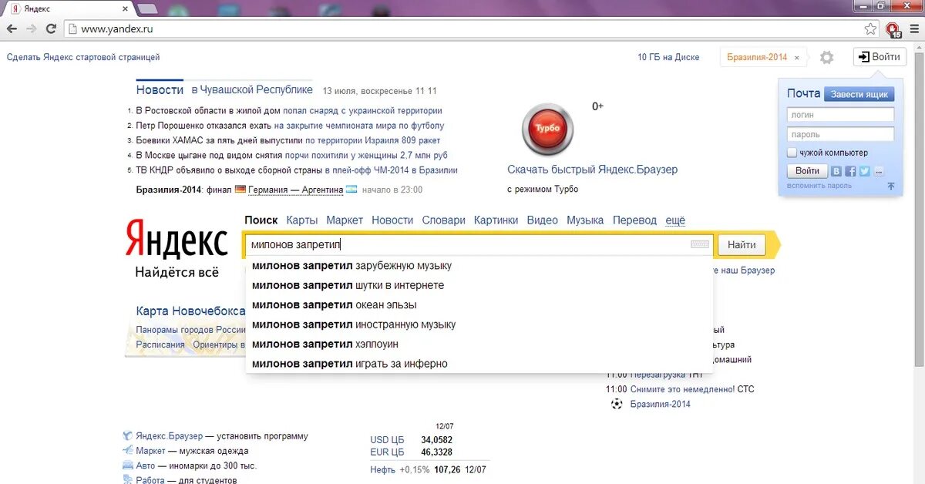Screen dimensions: 925x484
Task: Switch to the Карты tab
Action: 301,220
